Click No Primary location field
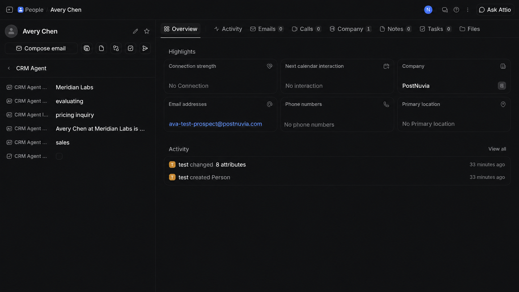519x292 pixels. coord(428,124)
